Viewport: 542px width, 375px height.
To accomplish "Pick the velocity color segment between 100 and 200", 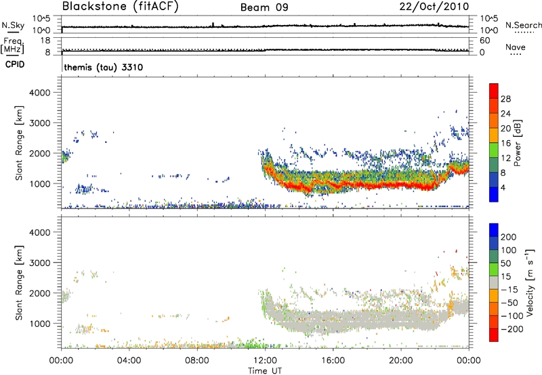I will point(494,244).
